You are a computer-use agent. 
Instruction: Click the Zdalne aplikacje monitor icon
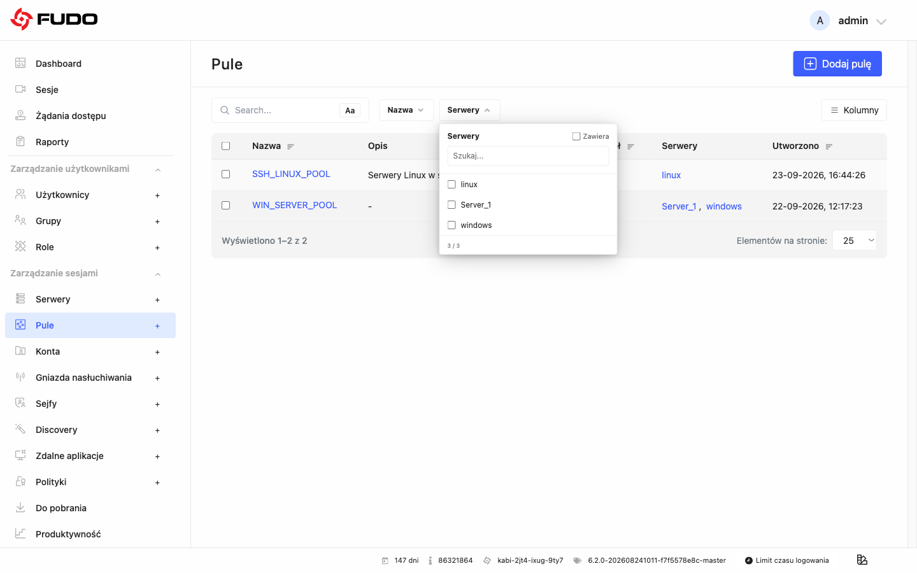pos(20,455)
